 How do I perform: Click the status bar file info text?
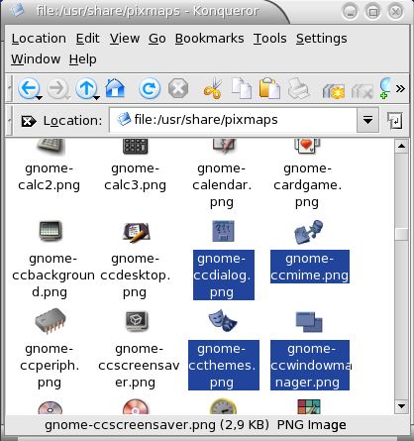pos(195,425)
